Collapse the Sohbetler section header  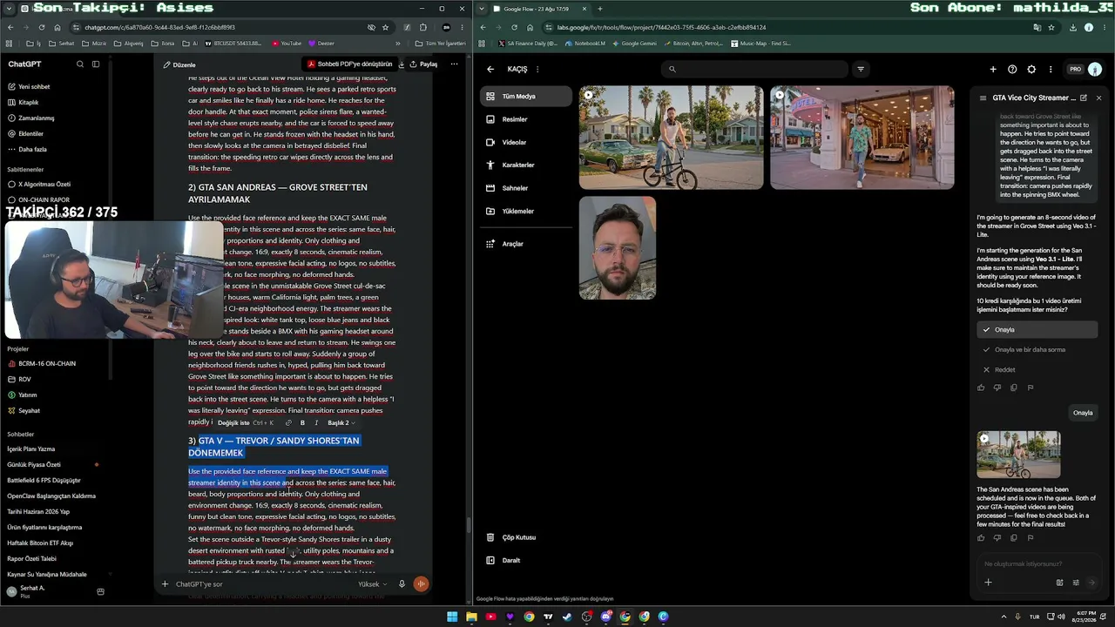coord(21,435)
